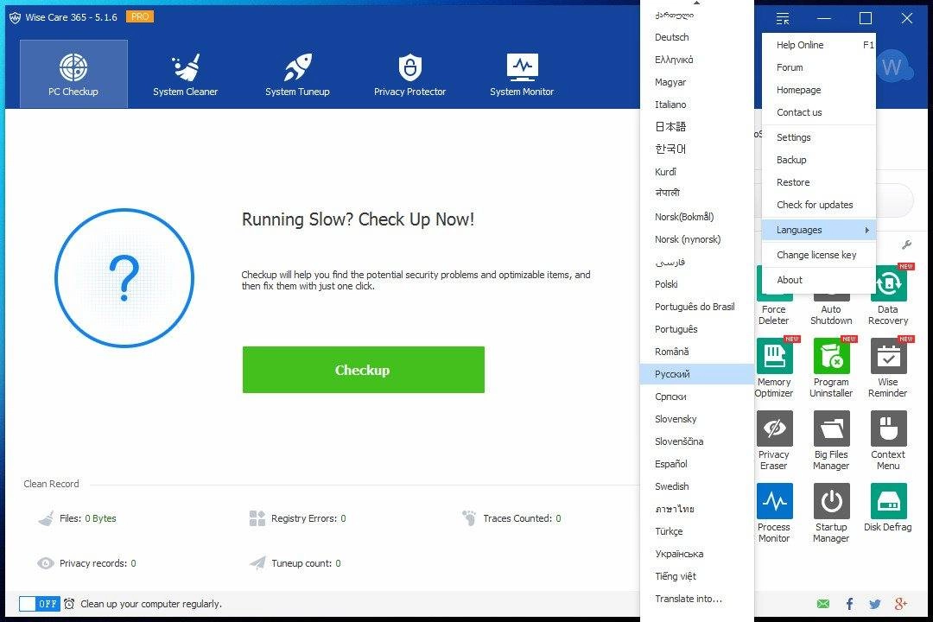Choose Tiếng việt language
Image resolution: width=933 pixels, height=622 pixels.
(x=697, y=576)
